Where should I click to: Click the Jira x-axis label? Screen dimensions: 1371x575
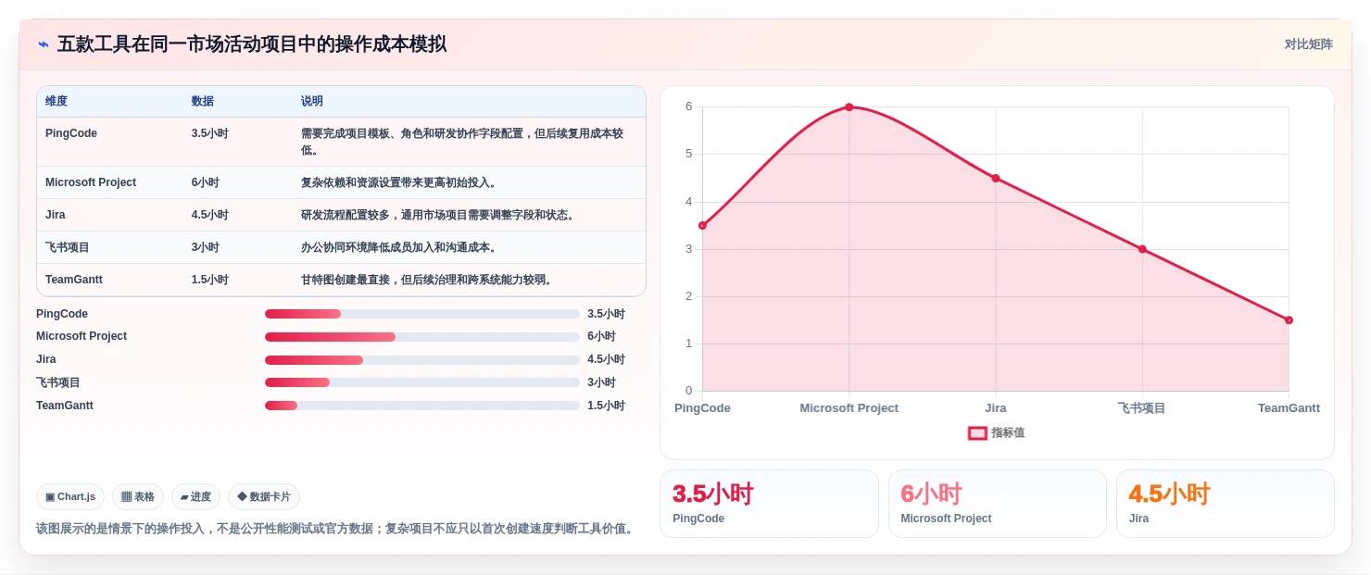coord(996,407)
